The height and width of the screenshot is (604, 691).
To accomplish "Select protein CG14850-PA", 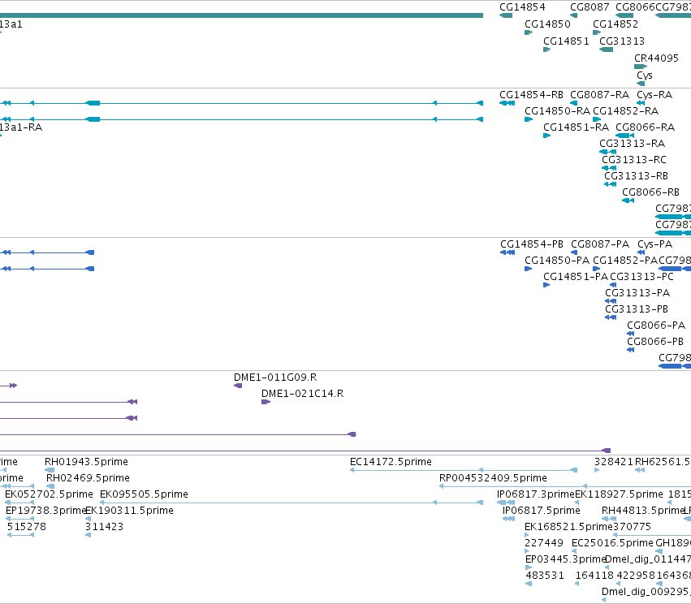I will (x=556, y=261).
